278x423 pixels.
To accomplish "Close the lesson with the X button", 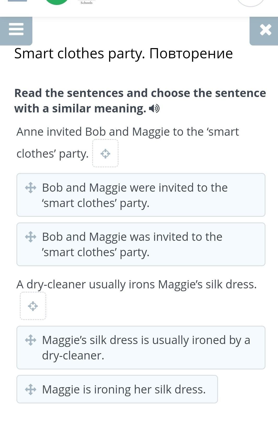I will [x=265, y=30].
